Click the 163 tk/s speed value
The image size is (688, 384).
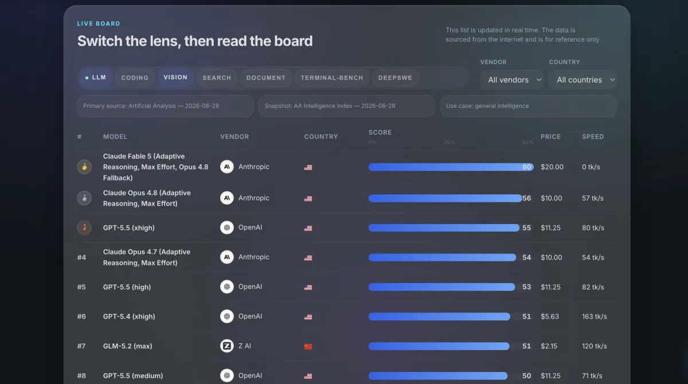(595, 316)
